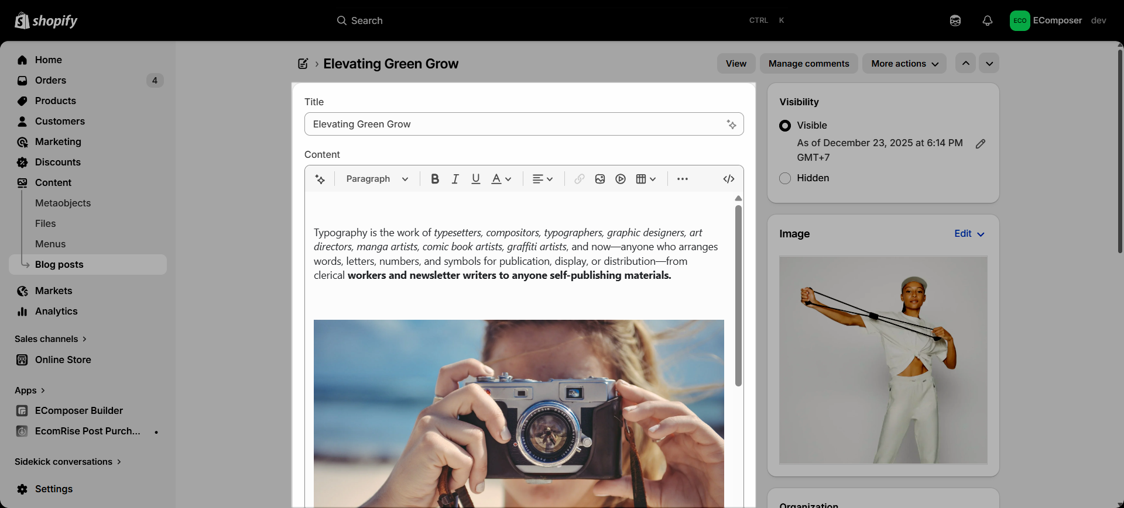This screenshot has height=508, width=1124.
Task: Click the View button
Action: pos(736,64)
